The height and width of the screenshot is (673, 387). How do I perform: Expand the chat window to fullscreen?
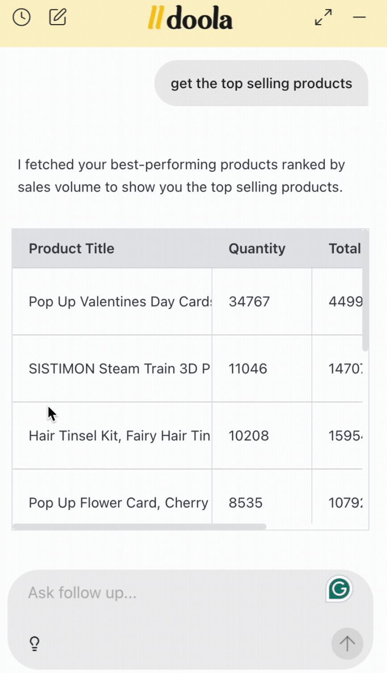coord(323,17)
